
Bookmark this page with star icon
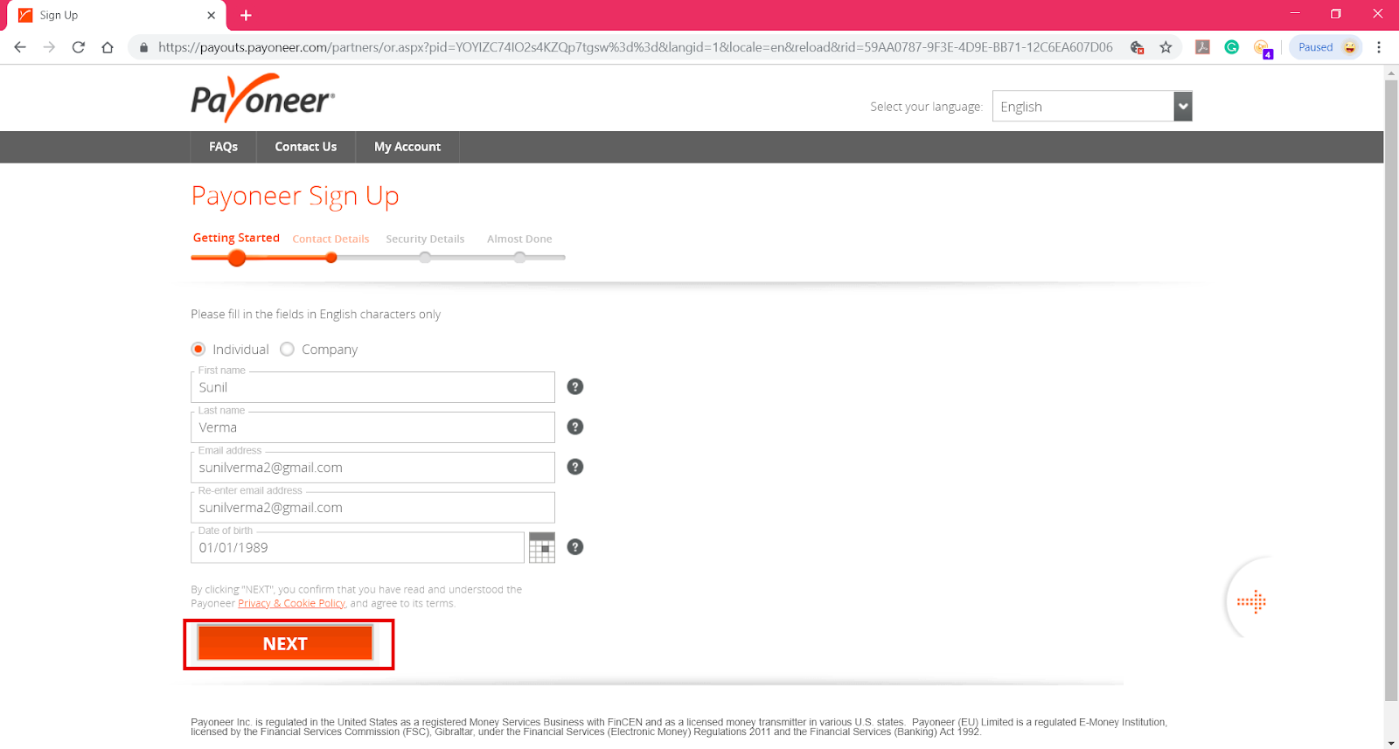coord(1166,47)
